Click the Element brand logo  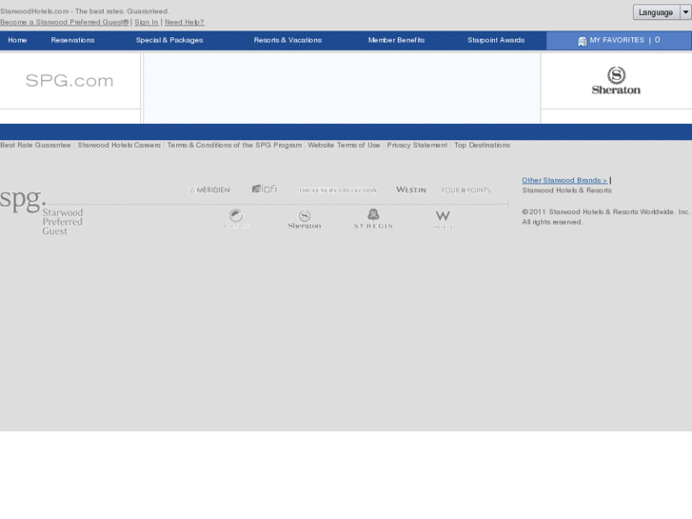tap(236, 218)
